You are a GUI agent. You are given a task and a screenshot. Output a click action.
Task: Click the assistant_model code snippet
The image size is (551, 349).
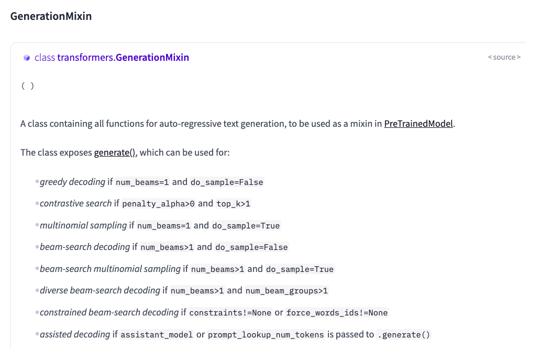(157, 335)
